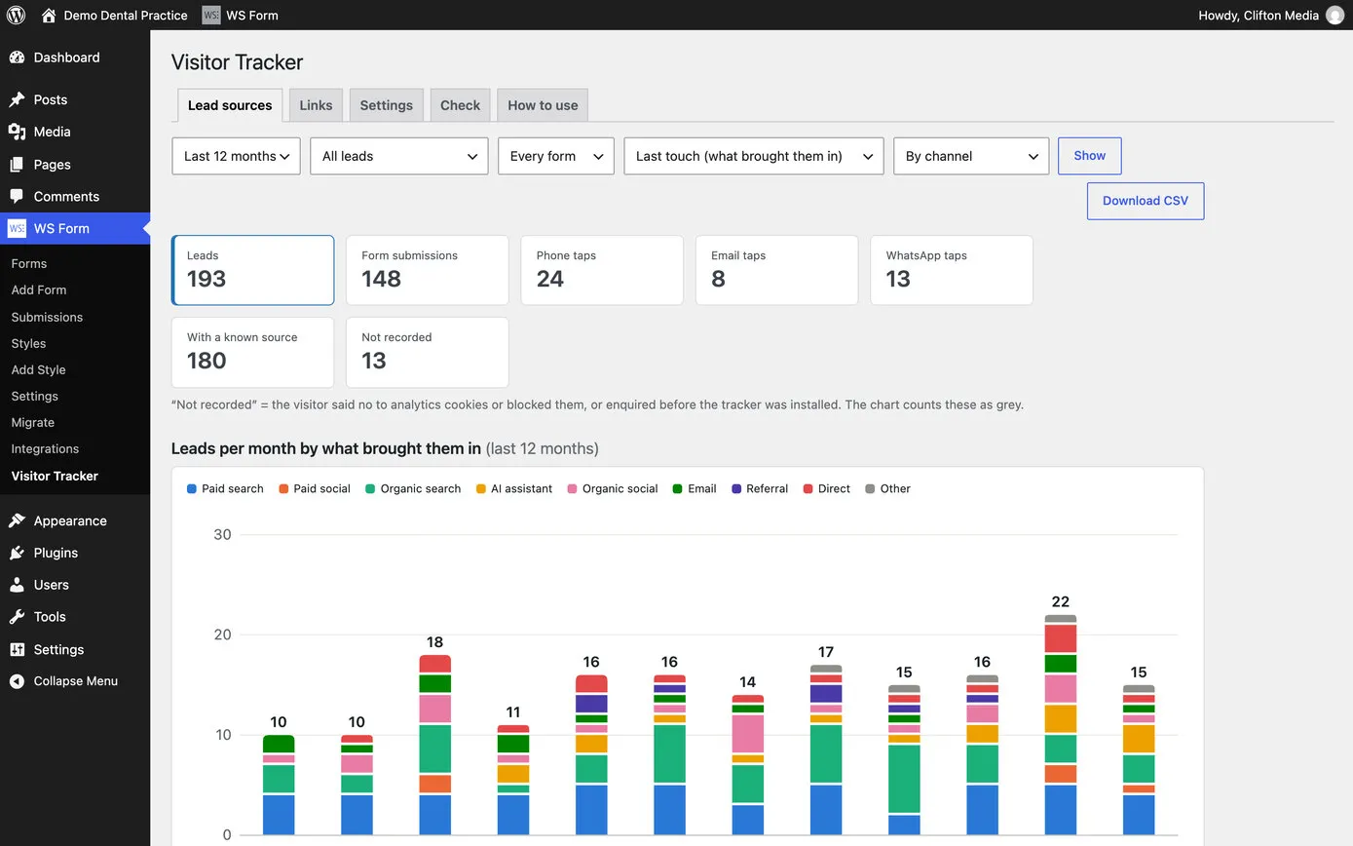Select the Leads 193 summary card

tap(252, 270)
